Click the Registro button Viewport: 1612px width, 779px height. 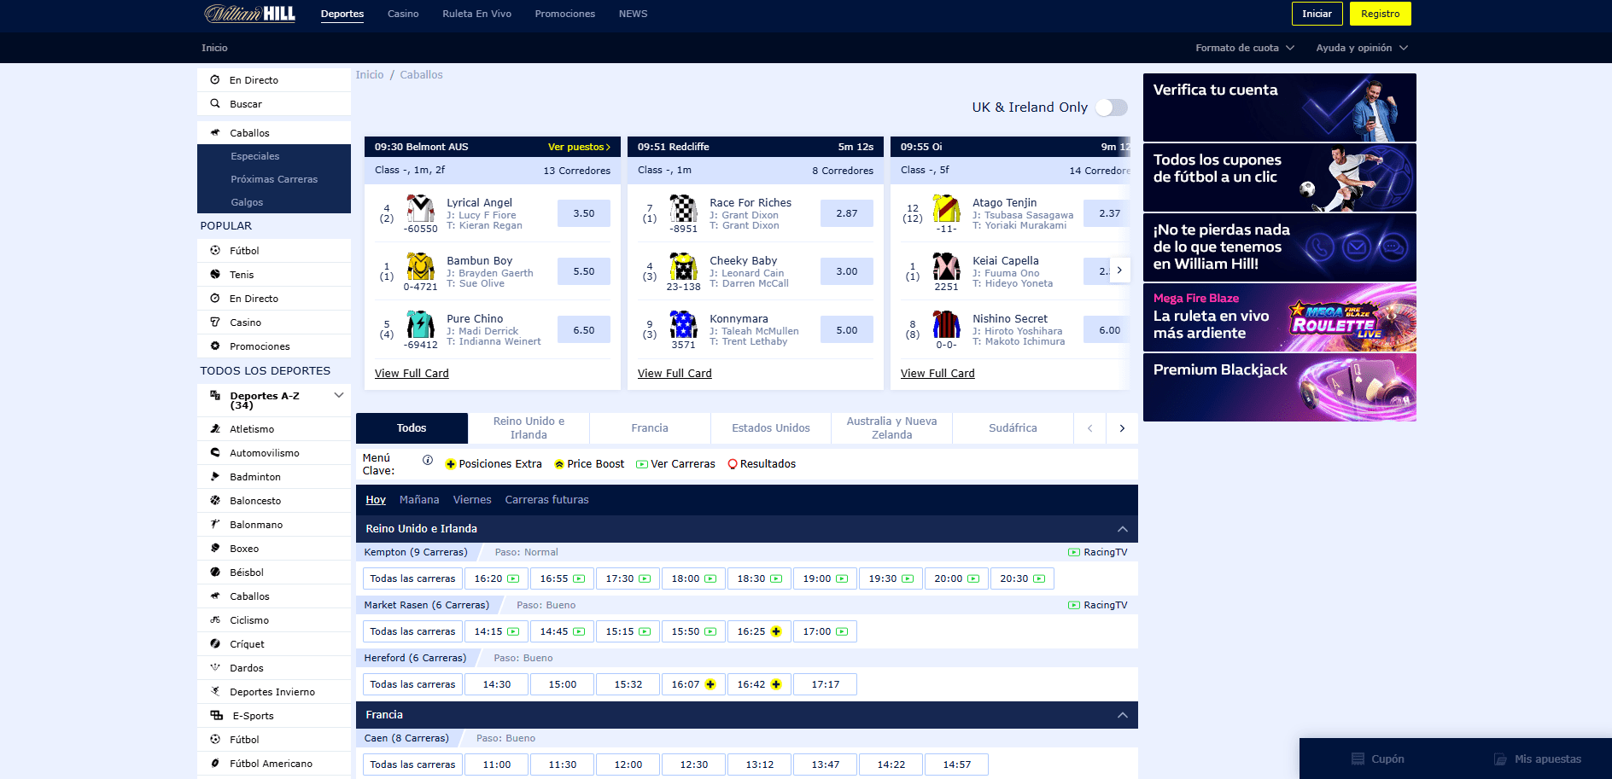click(x=1381, y=14)
